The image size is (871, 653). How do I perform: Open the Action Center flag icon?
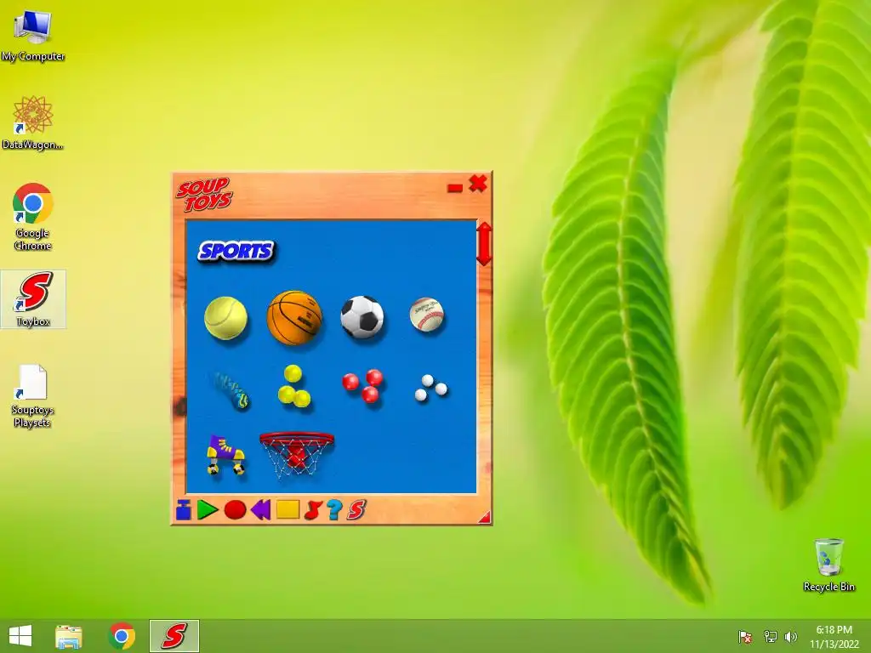[x=745, y=636]
